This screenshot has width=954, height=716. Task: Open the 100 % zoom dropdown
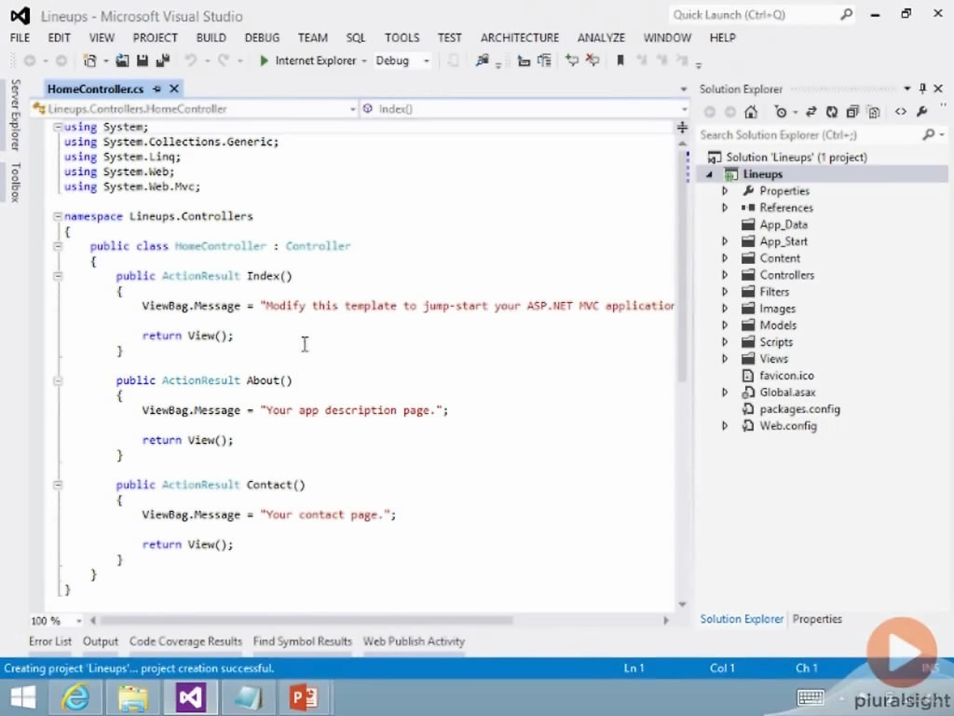(78, 620)
